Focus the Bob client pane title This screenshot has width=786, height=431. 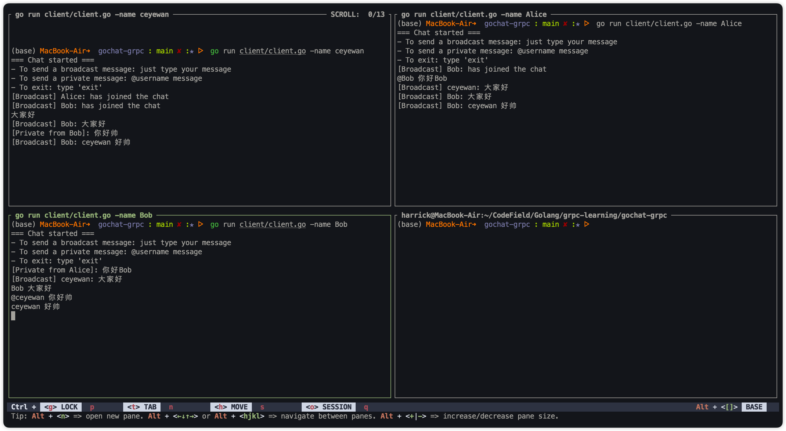click(x=84, y=215)
